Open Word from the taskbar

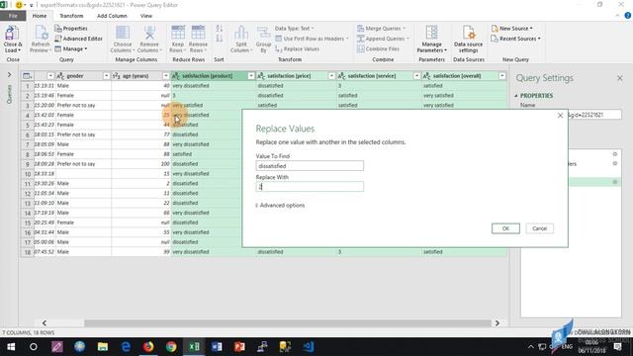[x=217, y=347]
